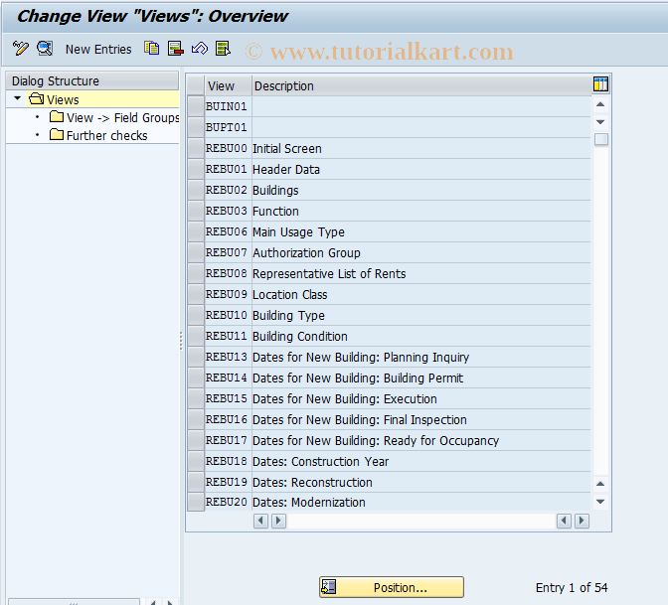
Task: Click the REBU10 view code cell
Action: pyautogui.click(x=228, y=315)
